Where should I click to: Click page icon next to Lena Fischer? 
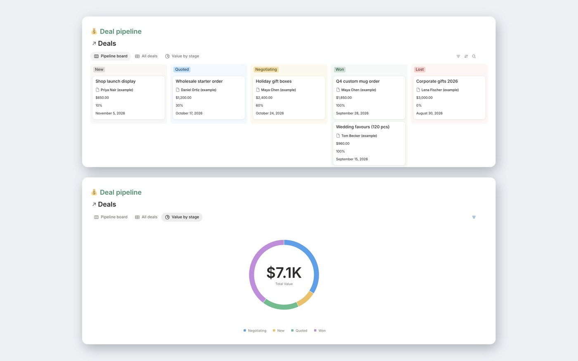point(418,90)
